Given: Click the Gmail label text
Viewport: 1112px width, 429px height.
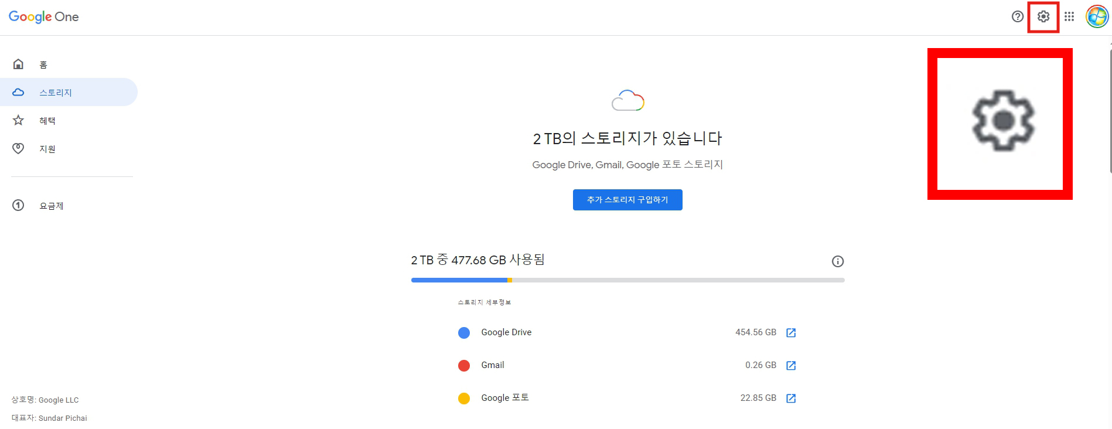Looking at the screenshot, I should (x=493, y=365).
